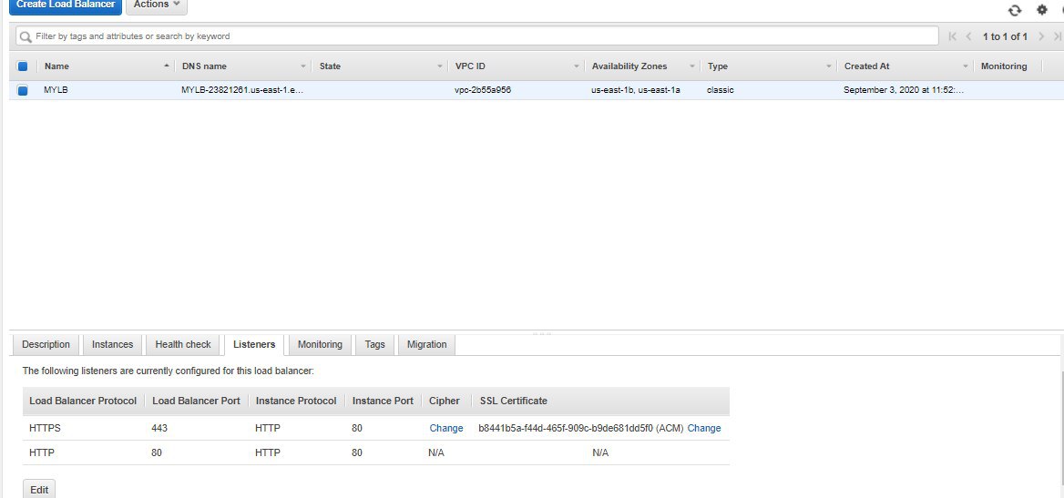The width and height of the screenshot is (1064, 498).
Task: Open the settings gear icon
Action: tap(1041, 10)
